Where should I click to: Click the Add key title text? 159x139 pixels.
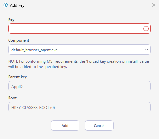point(17,5)
